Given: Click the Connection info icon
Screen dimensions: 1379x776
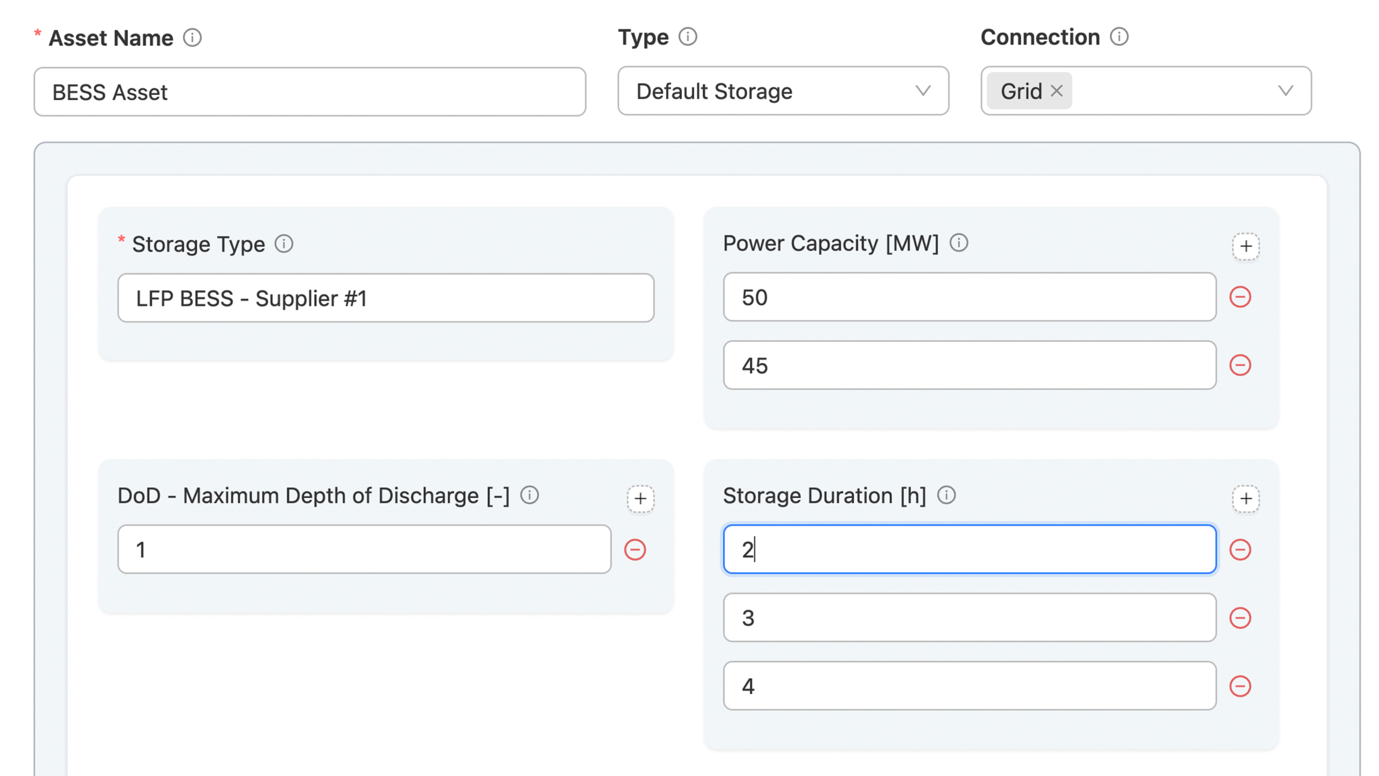Looking at the screenshot, I should 1119,37.
